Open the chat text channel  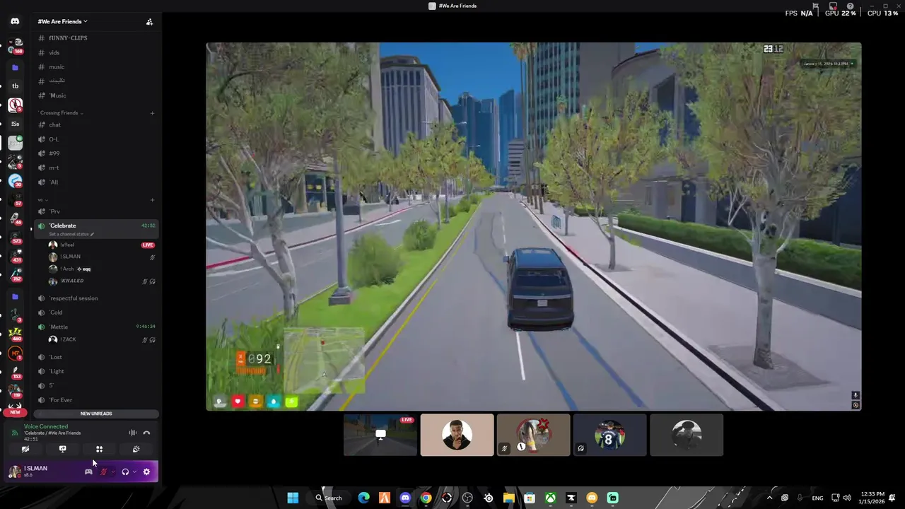[x=95, y=124]
